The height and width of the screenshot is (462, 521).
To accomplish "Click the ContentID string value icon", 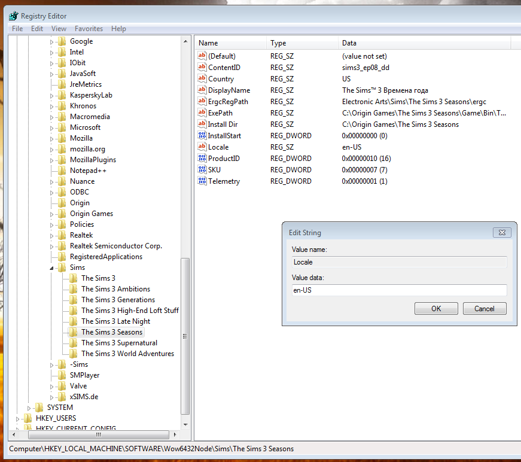I will pos(202,67).
